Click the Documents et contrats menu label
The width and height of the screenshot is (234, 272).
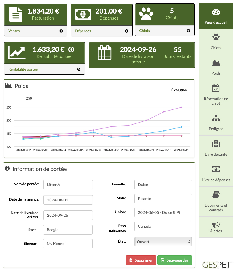(x=216, y=208)
